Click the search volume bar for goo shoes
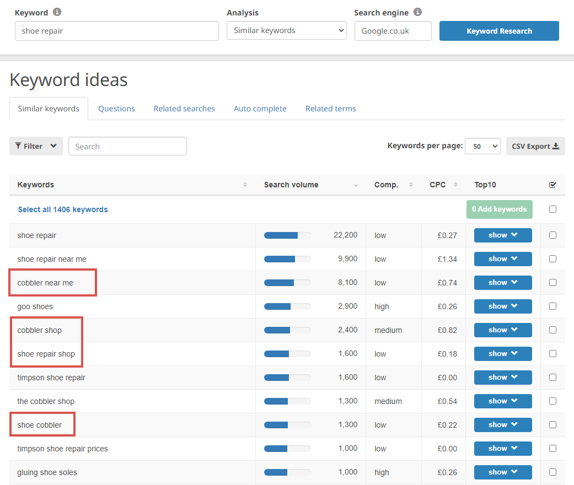574x485 pixels. pos(287,306)
